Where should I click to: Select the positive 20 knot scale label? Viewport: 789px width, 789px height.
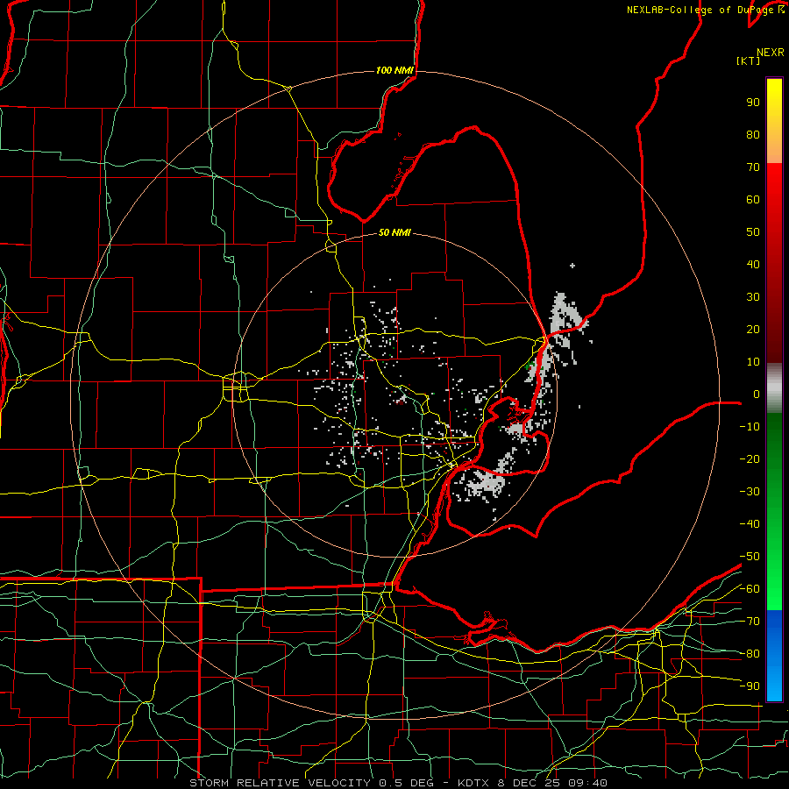point(753,329)
